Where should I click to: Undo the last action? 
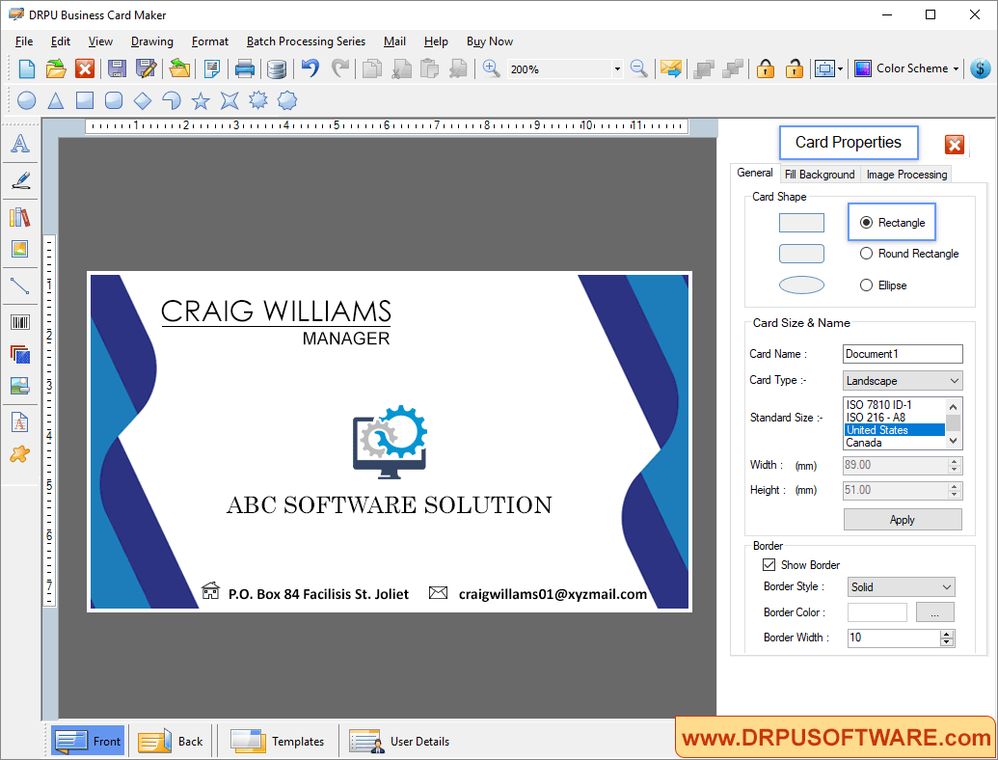(x=310, y=68)
